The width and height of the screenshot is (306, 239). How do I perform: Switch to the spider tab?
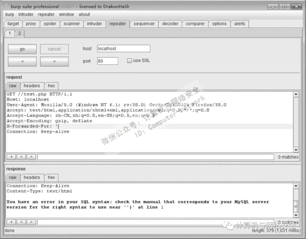[x=50, y=24]
